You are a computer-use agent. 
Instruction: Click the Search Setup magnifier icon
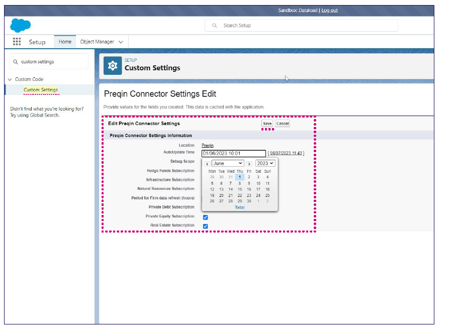(215, 26)
